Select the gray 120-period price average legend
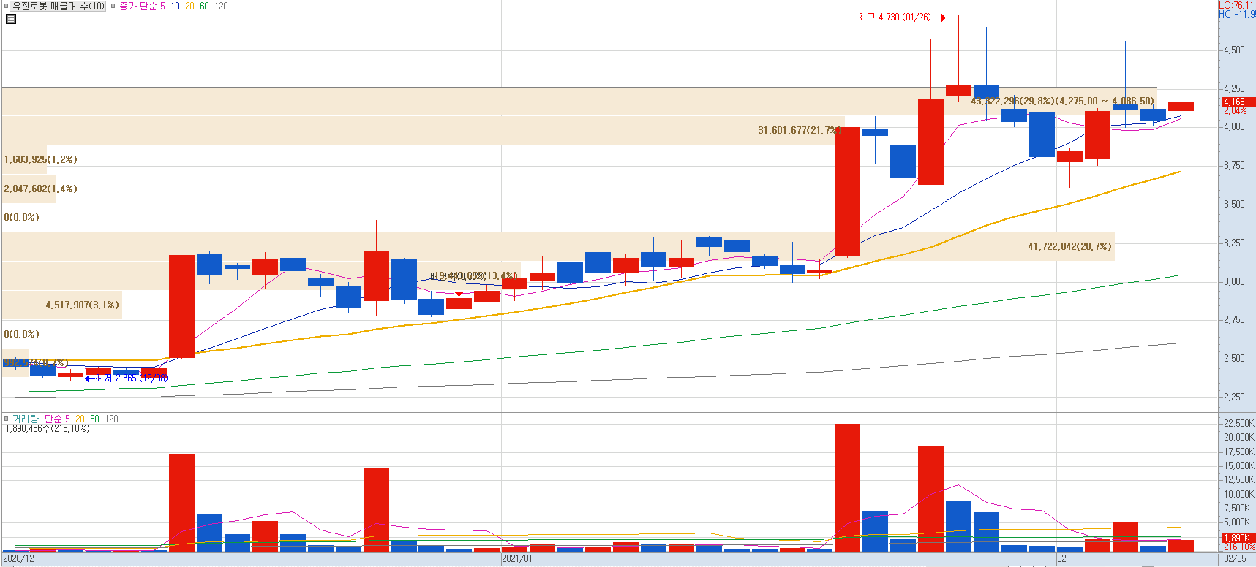1256x567 pixels. (221, 6)
